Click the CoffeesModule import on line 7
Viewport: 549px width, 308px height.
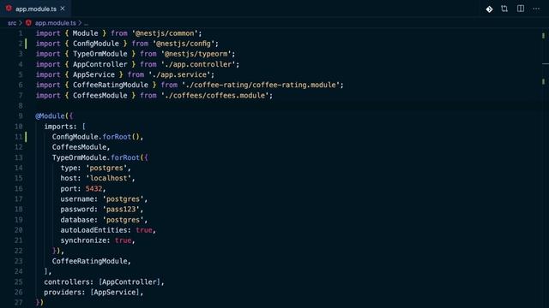(x=100, y=96)
